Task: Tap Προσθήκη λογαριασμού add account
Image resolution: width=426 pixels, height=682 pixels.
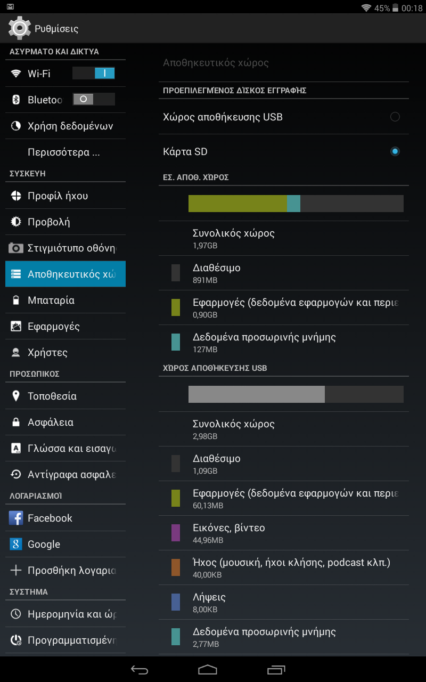Action: tap(65, 570)
